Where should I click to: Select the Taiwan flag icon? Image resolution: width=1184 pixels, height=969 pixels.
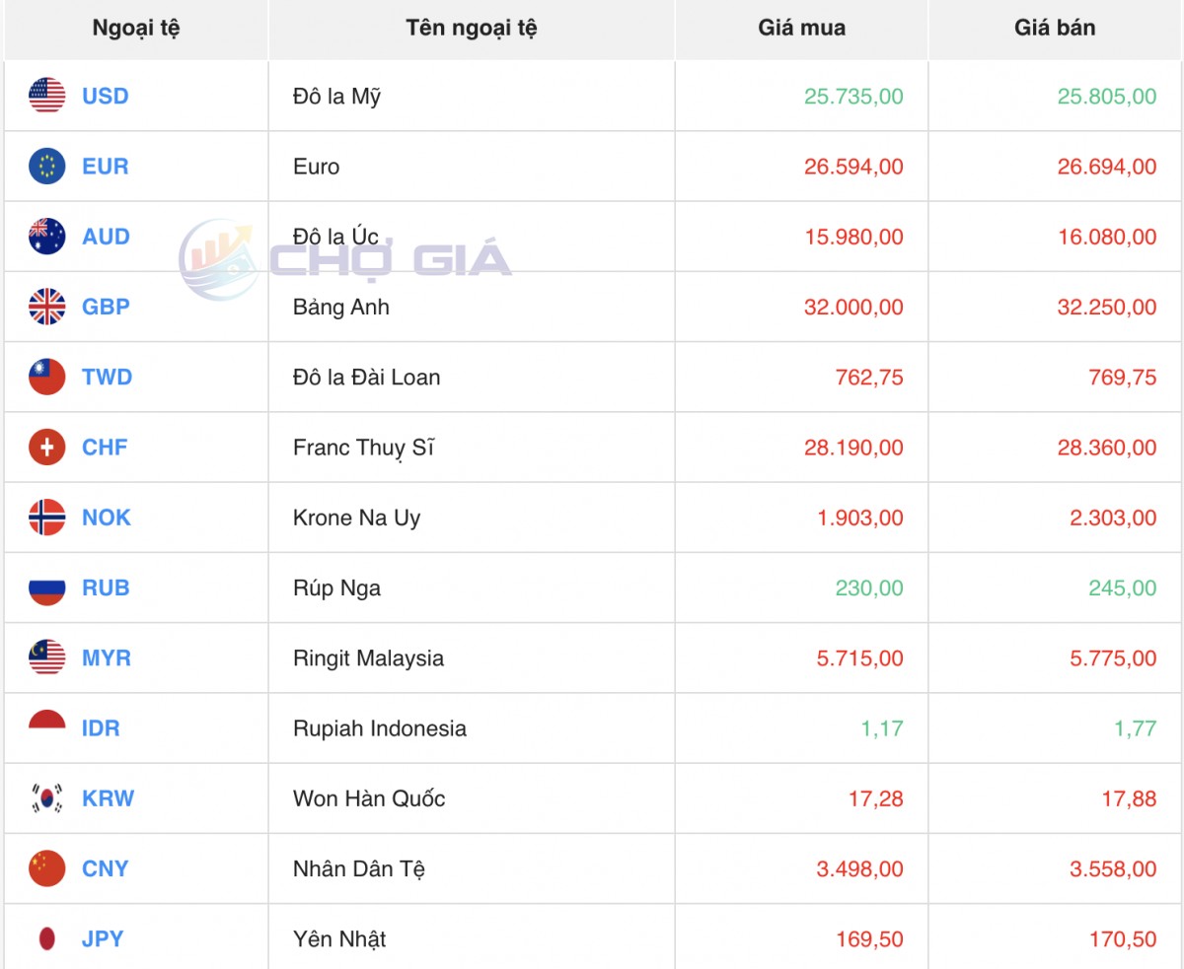click(46, 377)
